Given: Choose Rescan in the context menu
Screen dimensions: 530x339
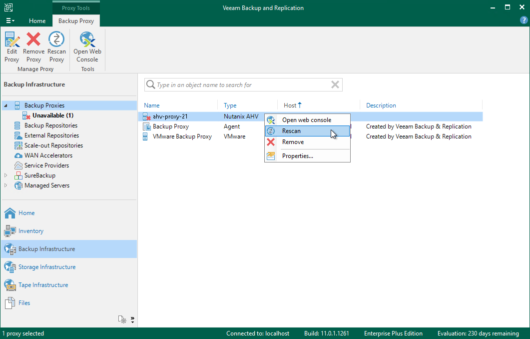Looking at the screenshot, I should pyautogui.click(x=307, y=131).
